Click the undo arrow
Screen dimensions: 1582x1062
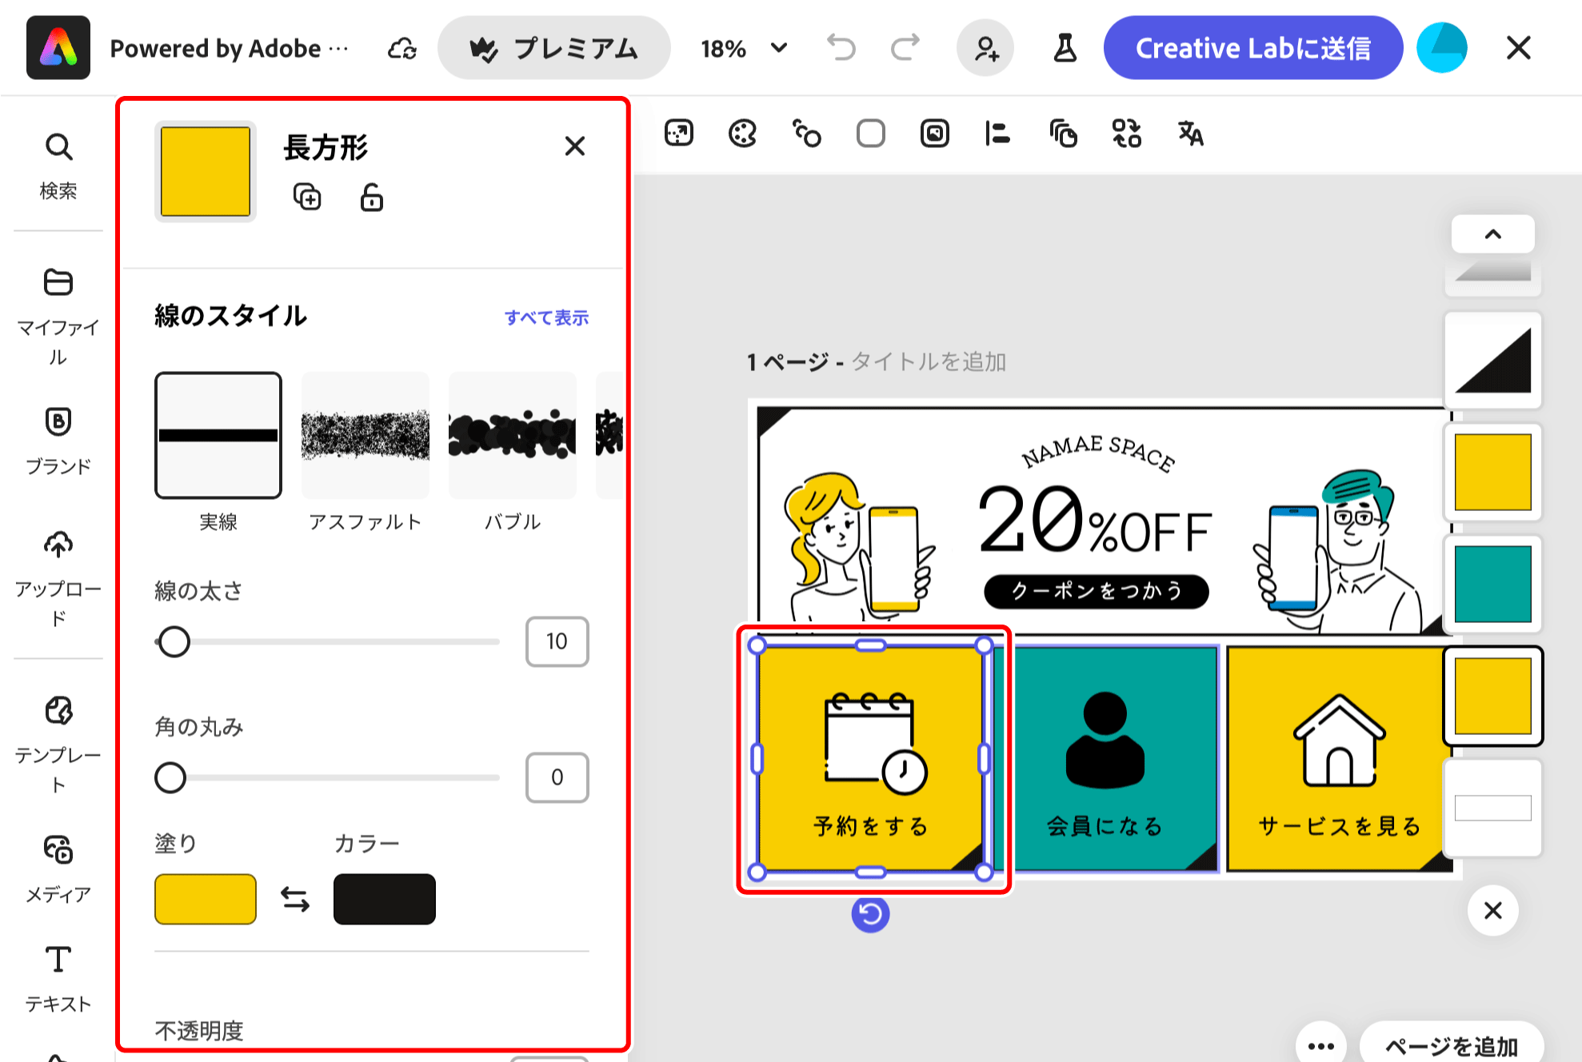coord(841,48)
